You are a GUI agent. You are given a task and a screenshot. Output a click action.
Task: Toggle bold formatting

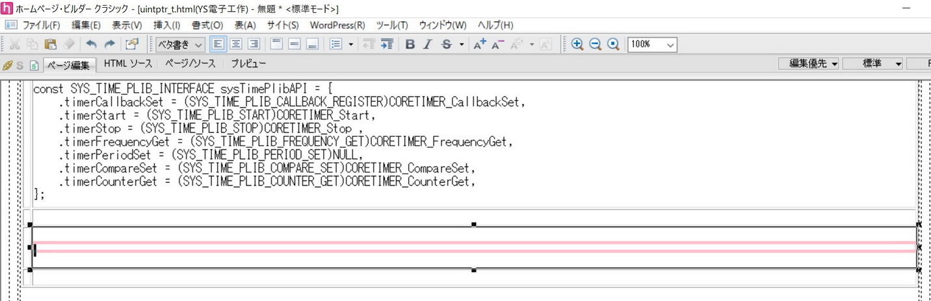410,44
